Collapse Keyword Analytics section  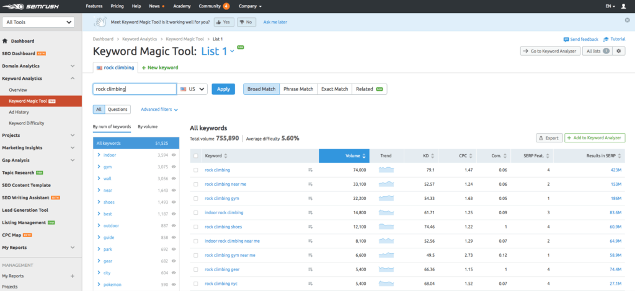[73, 79]
